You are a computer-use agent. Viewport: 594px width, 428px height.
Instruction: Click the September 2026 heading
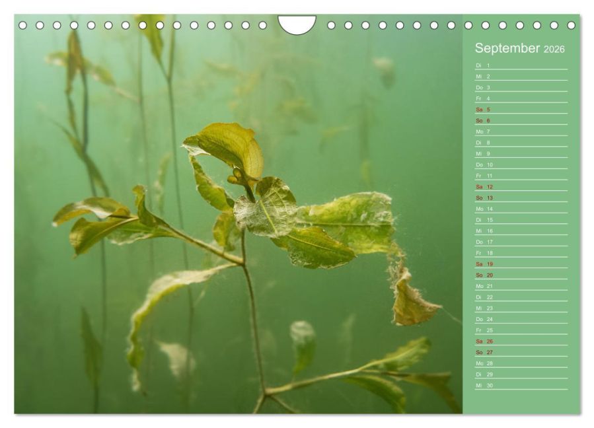pos(519,48)
